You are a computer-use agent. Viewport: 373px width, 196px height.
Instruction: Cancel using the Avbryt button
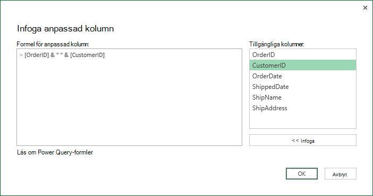[340, 174]
